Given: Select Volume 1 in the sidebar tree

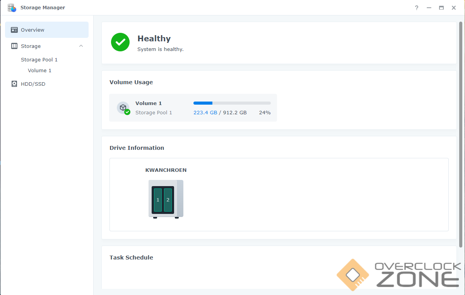Looking at the screenshot, I should pos(39,70).
